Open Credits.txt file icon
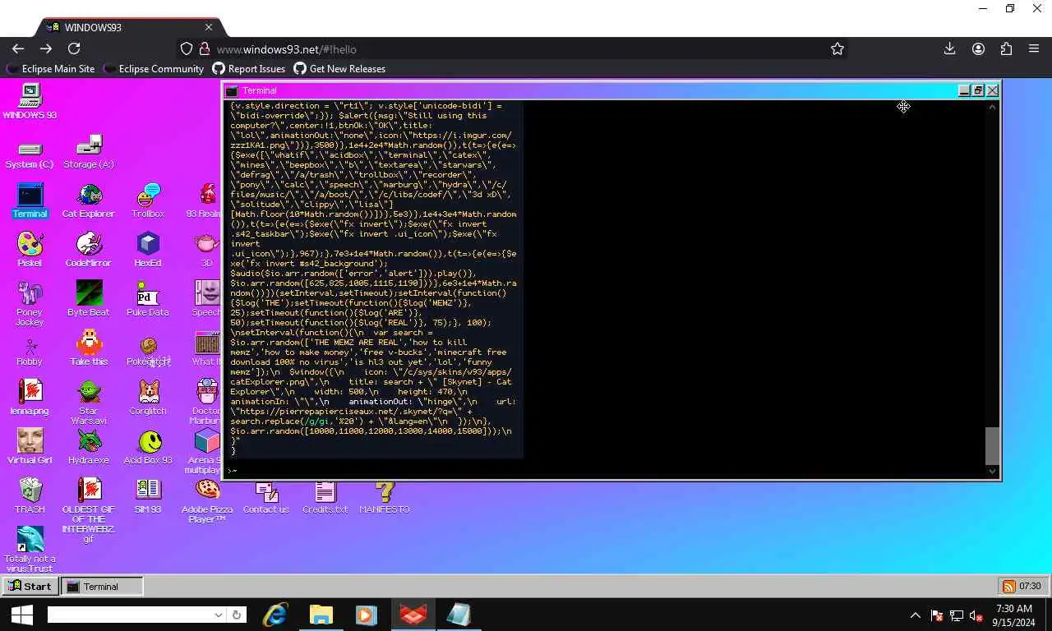The width and height of the screenshot is (1052, 631). click(325, 496)
